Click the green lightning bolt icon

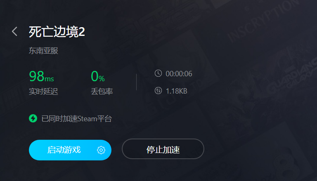click(x=33, y=118)
